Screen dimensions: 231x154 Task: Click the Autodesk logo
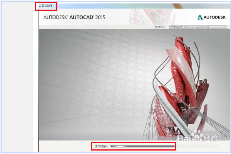[x=212, y=17]
